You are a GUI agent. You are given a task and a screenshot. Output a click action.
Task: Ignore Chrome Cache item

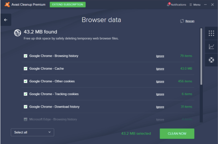point(160,69)
